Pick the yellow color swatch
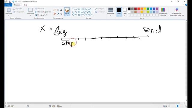This screenshot has height=108, width=192. [x=145, y=9]
